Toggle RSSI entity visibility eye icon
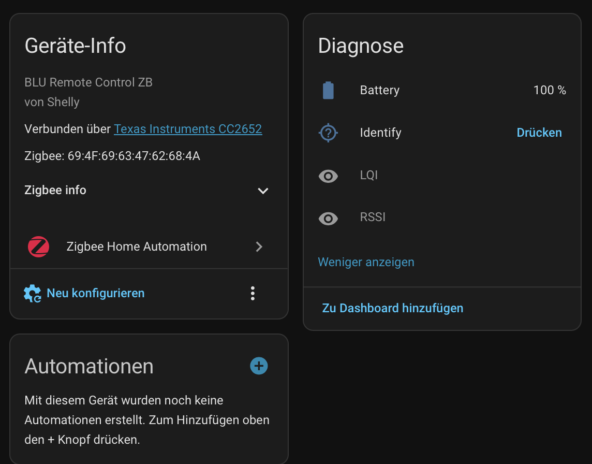Screen dimensions: 592x464 pyautogui.click(x=328, y=218)
